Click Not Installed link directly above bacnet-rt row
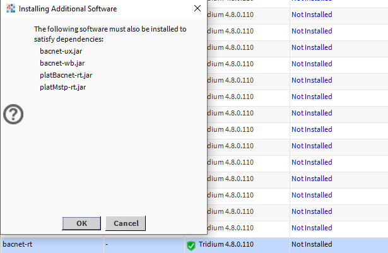Viewport: 388px width, 253px height. click(x=311, y=227)
